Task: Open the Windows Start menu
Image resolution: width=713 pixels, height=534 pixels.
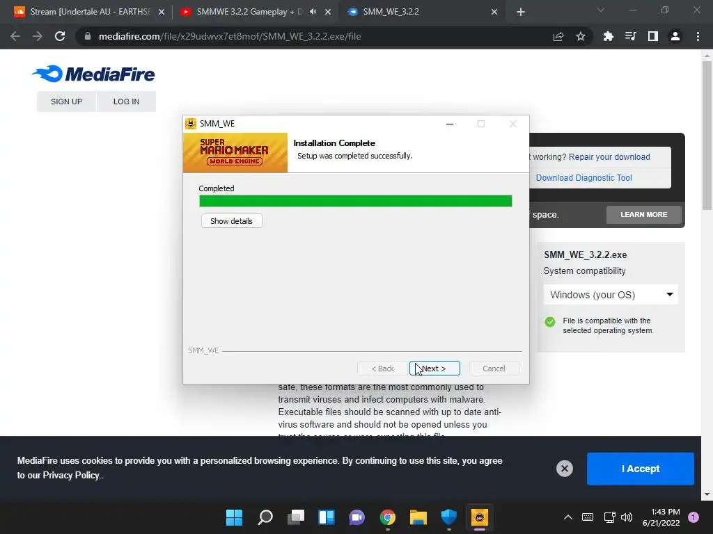Action: (235, 517)
